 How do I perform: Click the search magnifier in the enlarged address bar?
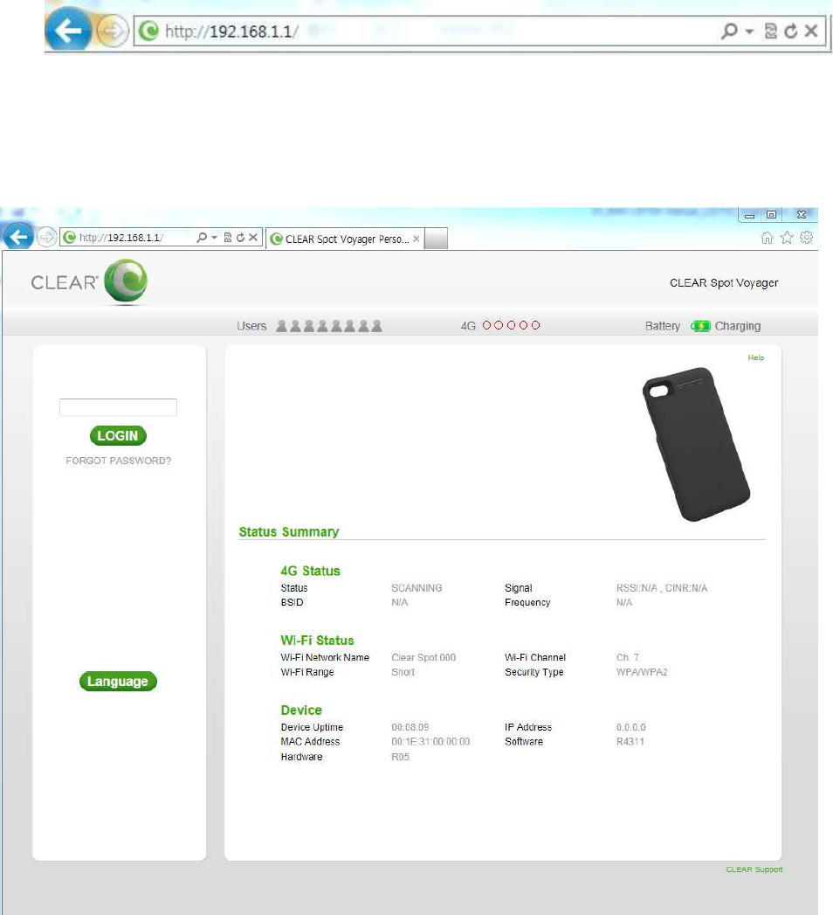728,31
